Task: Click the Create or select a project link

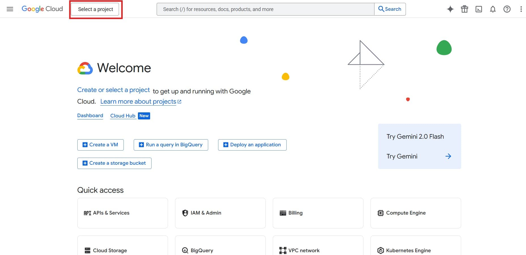Action: [113, 90]
